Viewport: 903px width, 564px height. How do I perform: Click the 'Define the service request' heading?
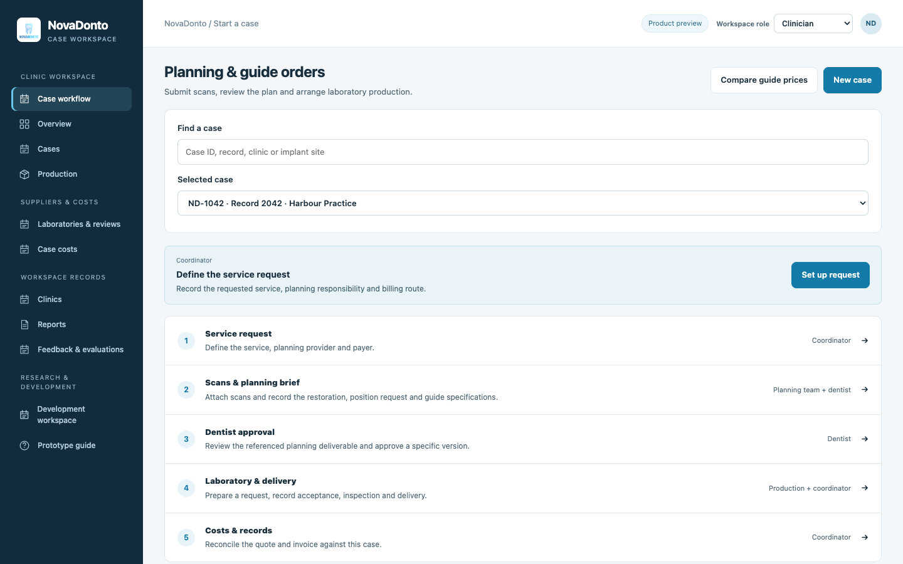[233, 274]
